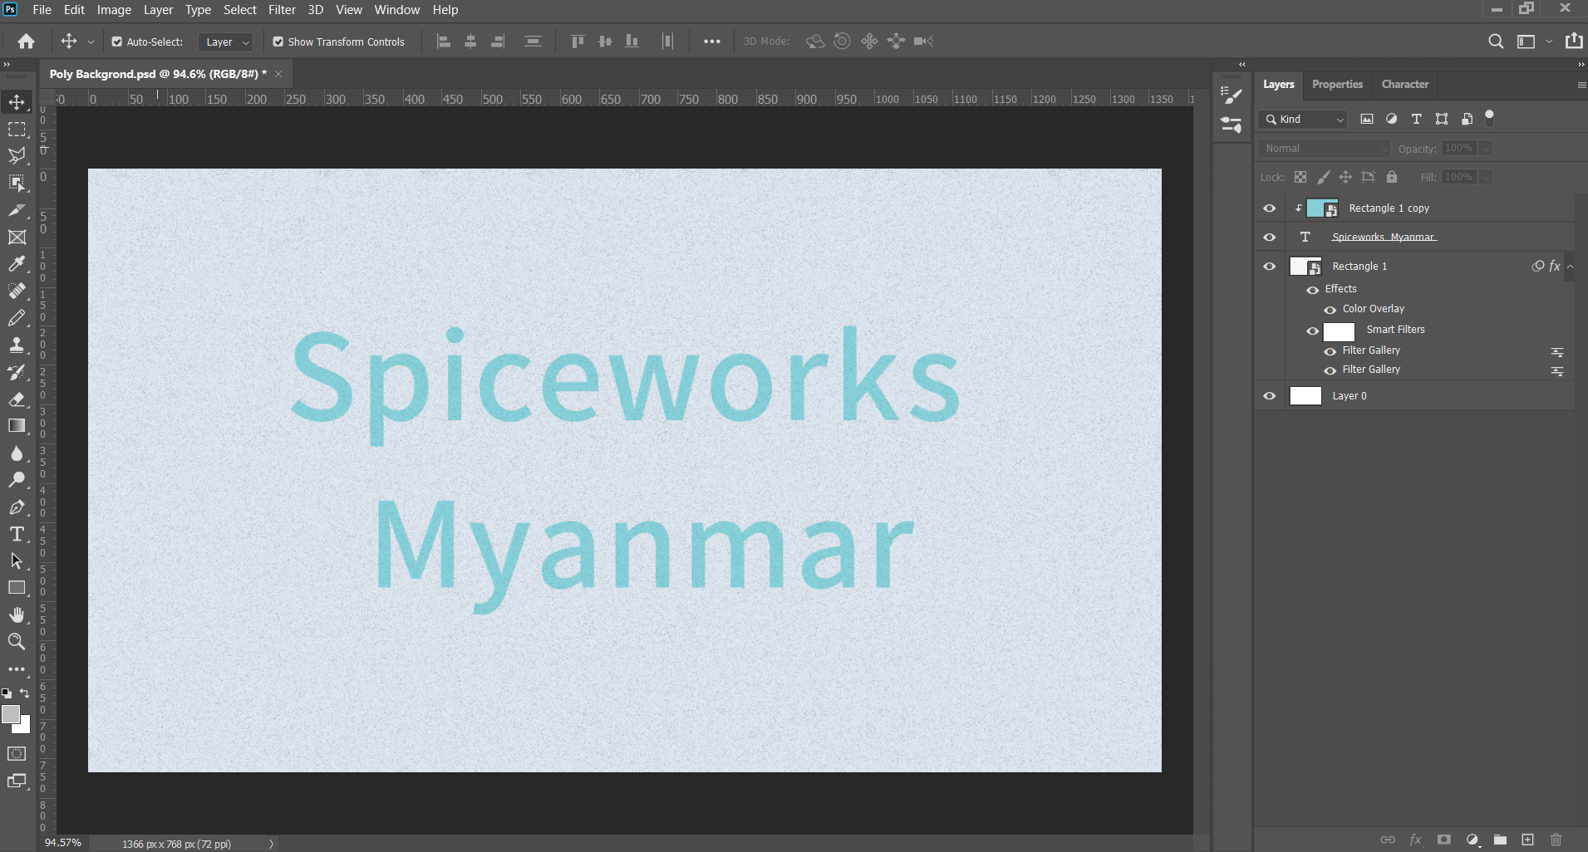The image size is (1588, 852).
Task: Open the Auto-Select Layer dropdown
Action: pos(227,42)
